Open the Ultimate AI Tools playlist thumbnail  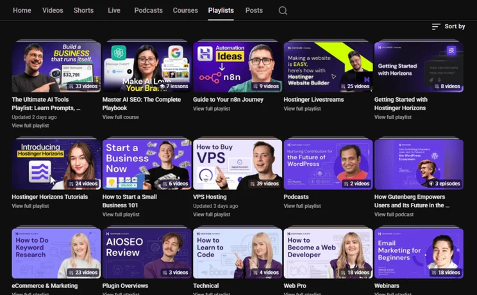[x=56, y=67]
